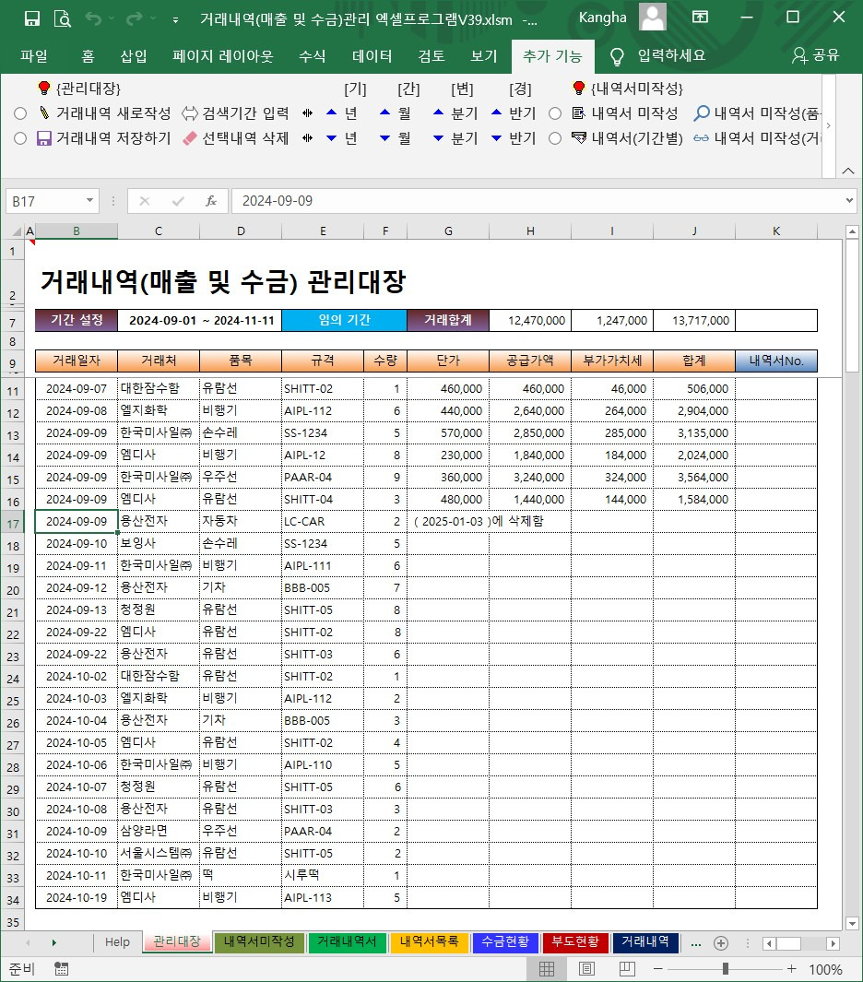The image size is (863, 982).
Task: Click the Select All corner triangle
Action: click(x=17, y=231)
